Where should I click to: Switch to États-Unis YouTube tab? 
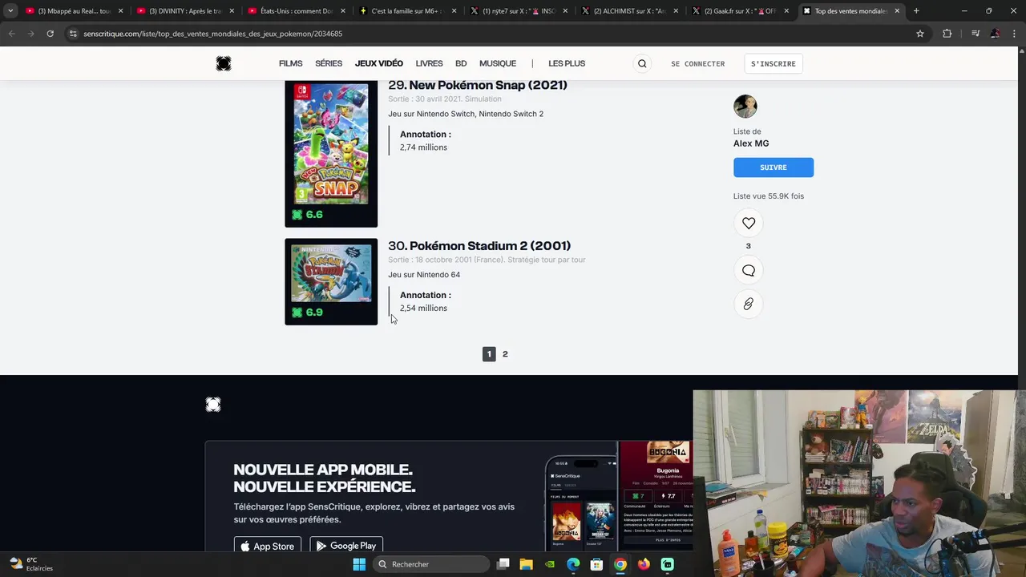click(x=295, y=11)
